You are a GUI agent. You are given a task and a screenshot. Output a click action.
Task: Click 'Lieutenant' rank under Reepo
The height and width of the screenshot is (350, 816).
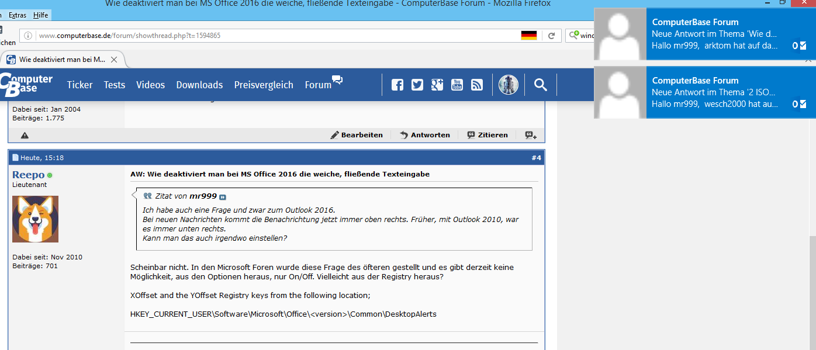pyautogui.click(x=30, y=185)
